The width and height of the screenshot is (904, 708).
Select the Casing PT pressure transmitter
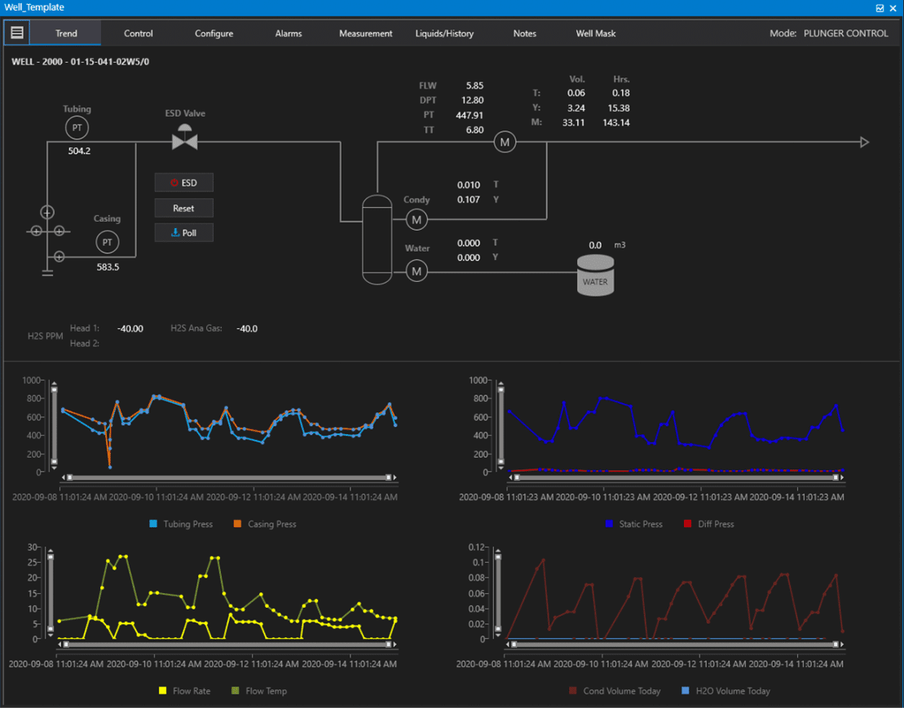107,242
